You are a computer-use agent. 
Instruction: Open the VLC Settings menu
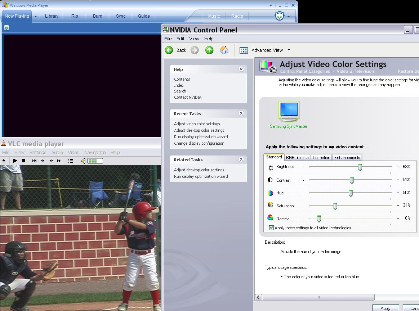(38, 152)
